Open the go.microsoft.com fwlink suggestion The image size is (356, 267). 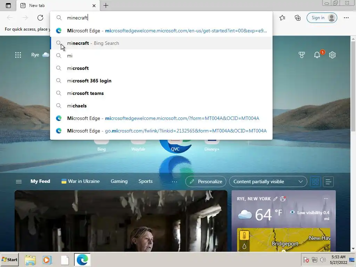161,131
